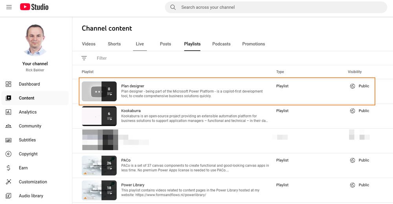Switch to the Live tab

pos(140,44)
